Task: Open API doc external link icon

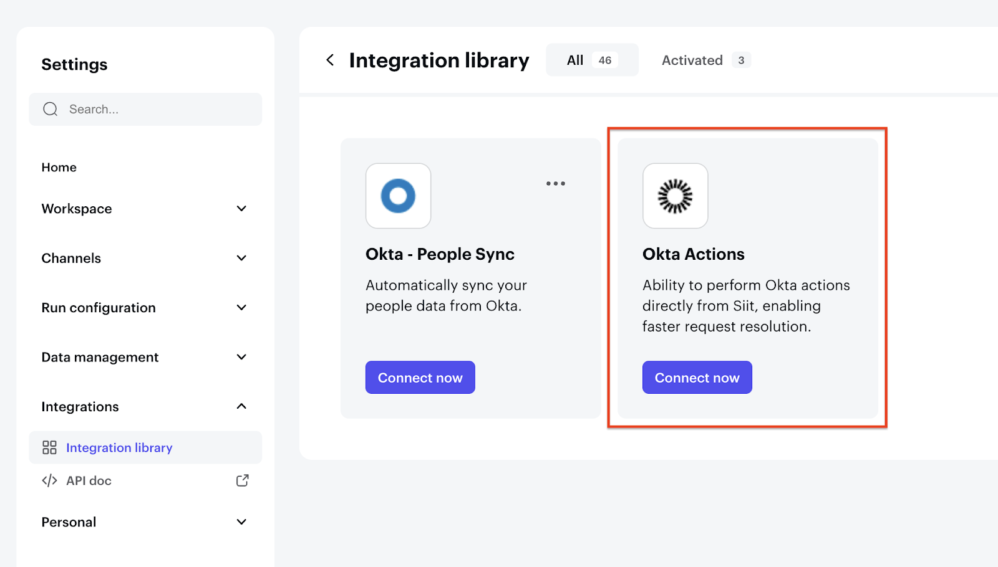Action: 243,480
